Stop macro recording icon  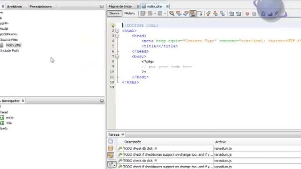[254, 14]
